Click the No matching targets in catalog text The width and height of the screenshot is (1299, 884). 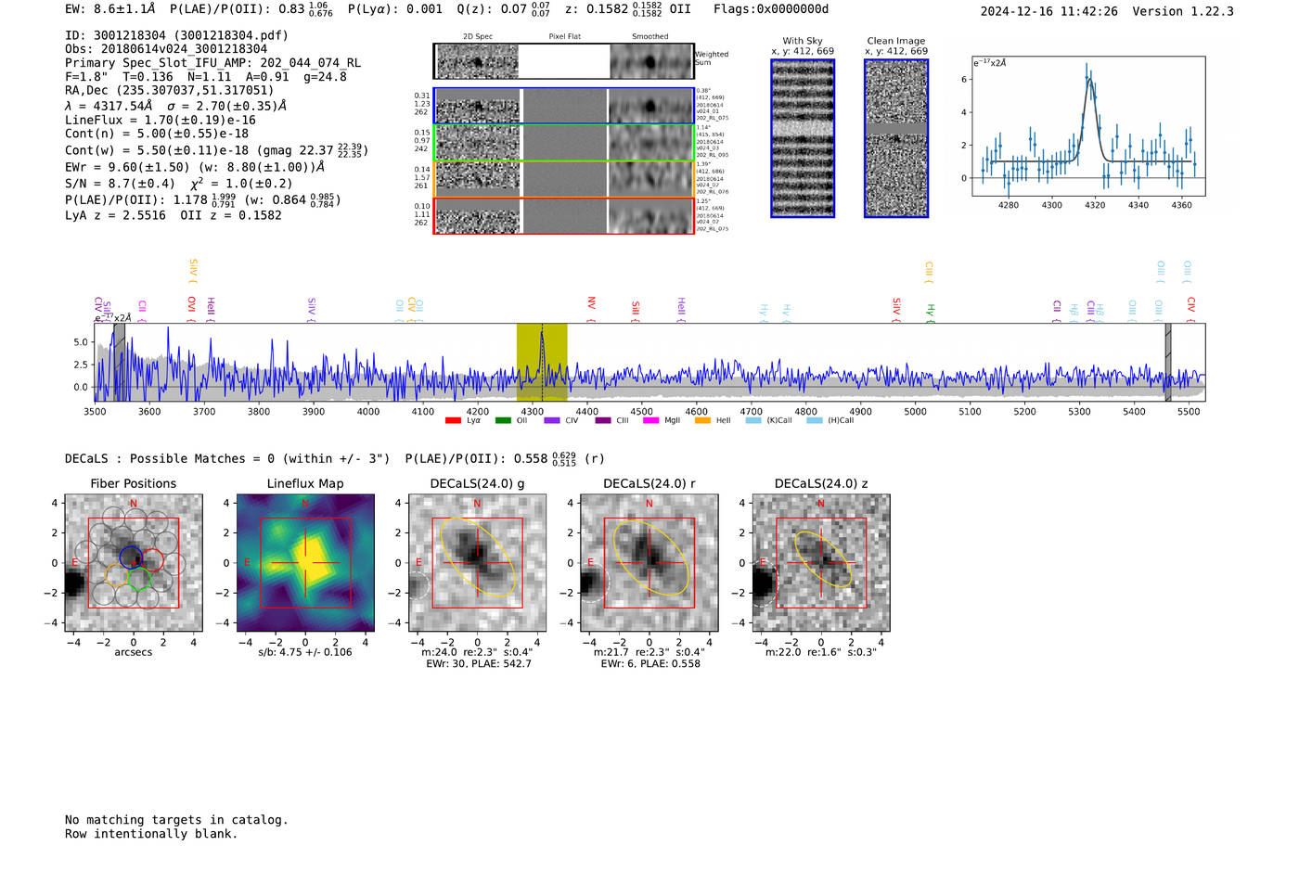pos(176,820)
